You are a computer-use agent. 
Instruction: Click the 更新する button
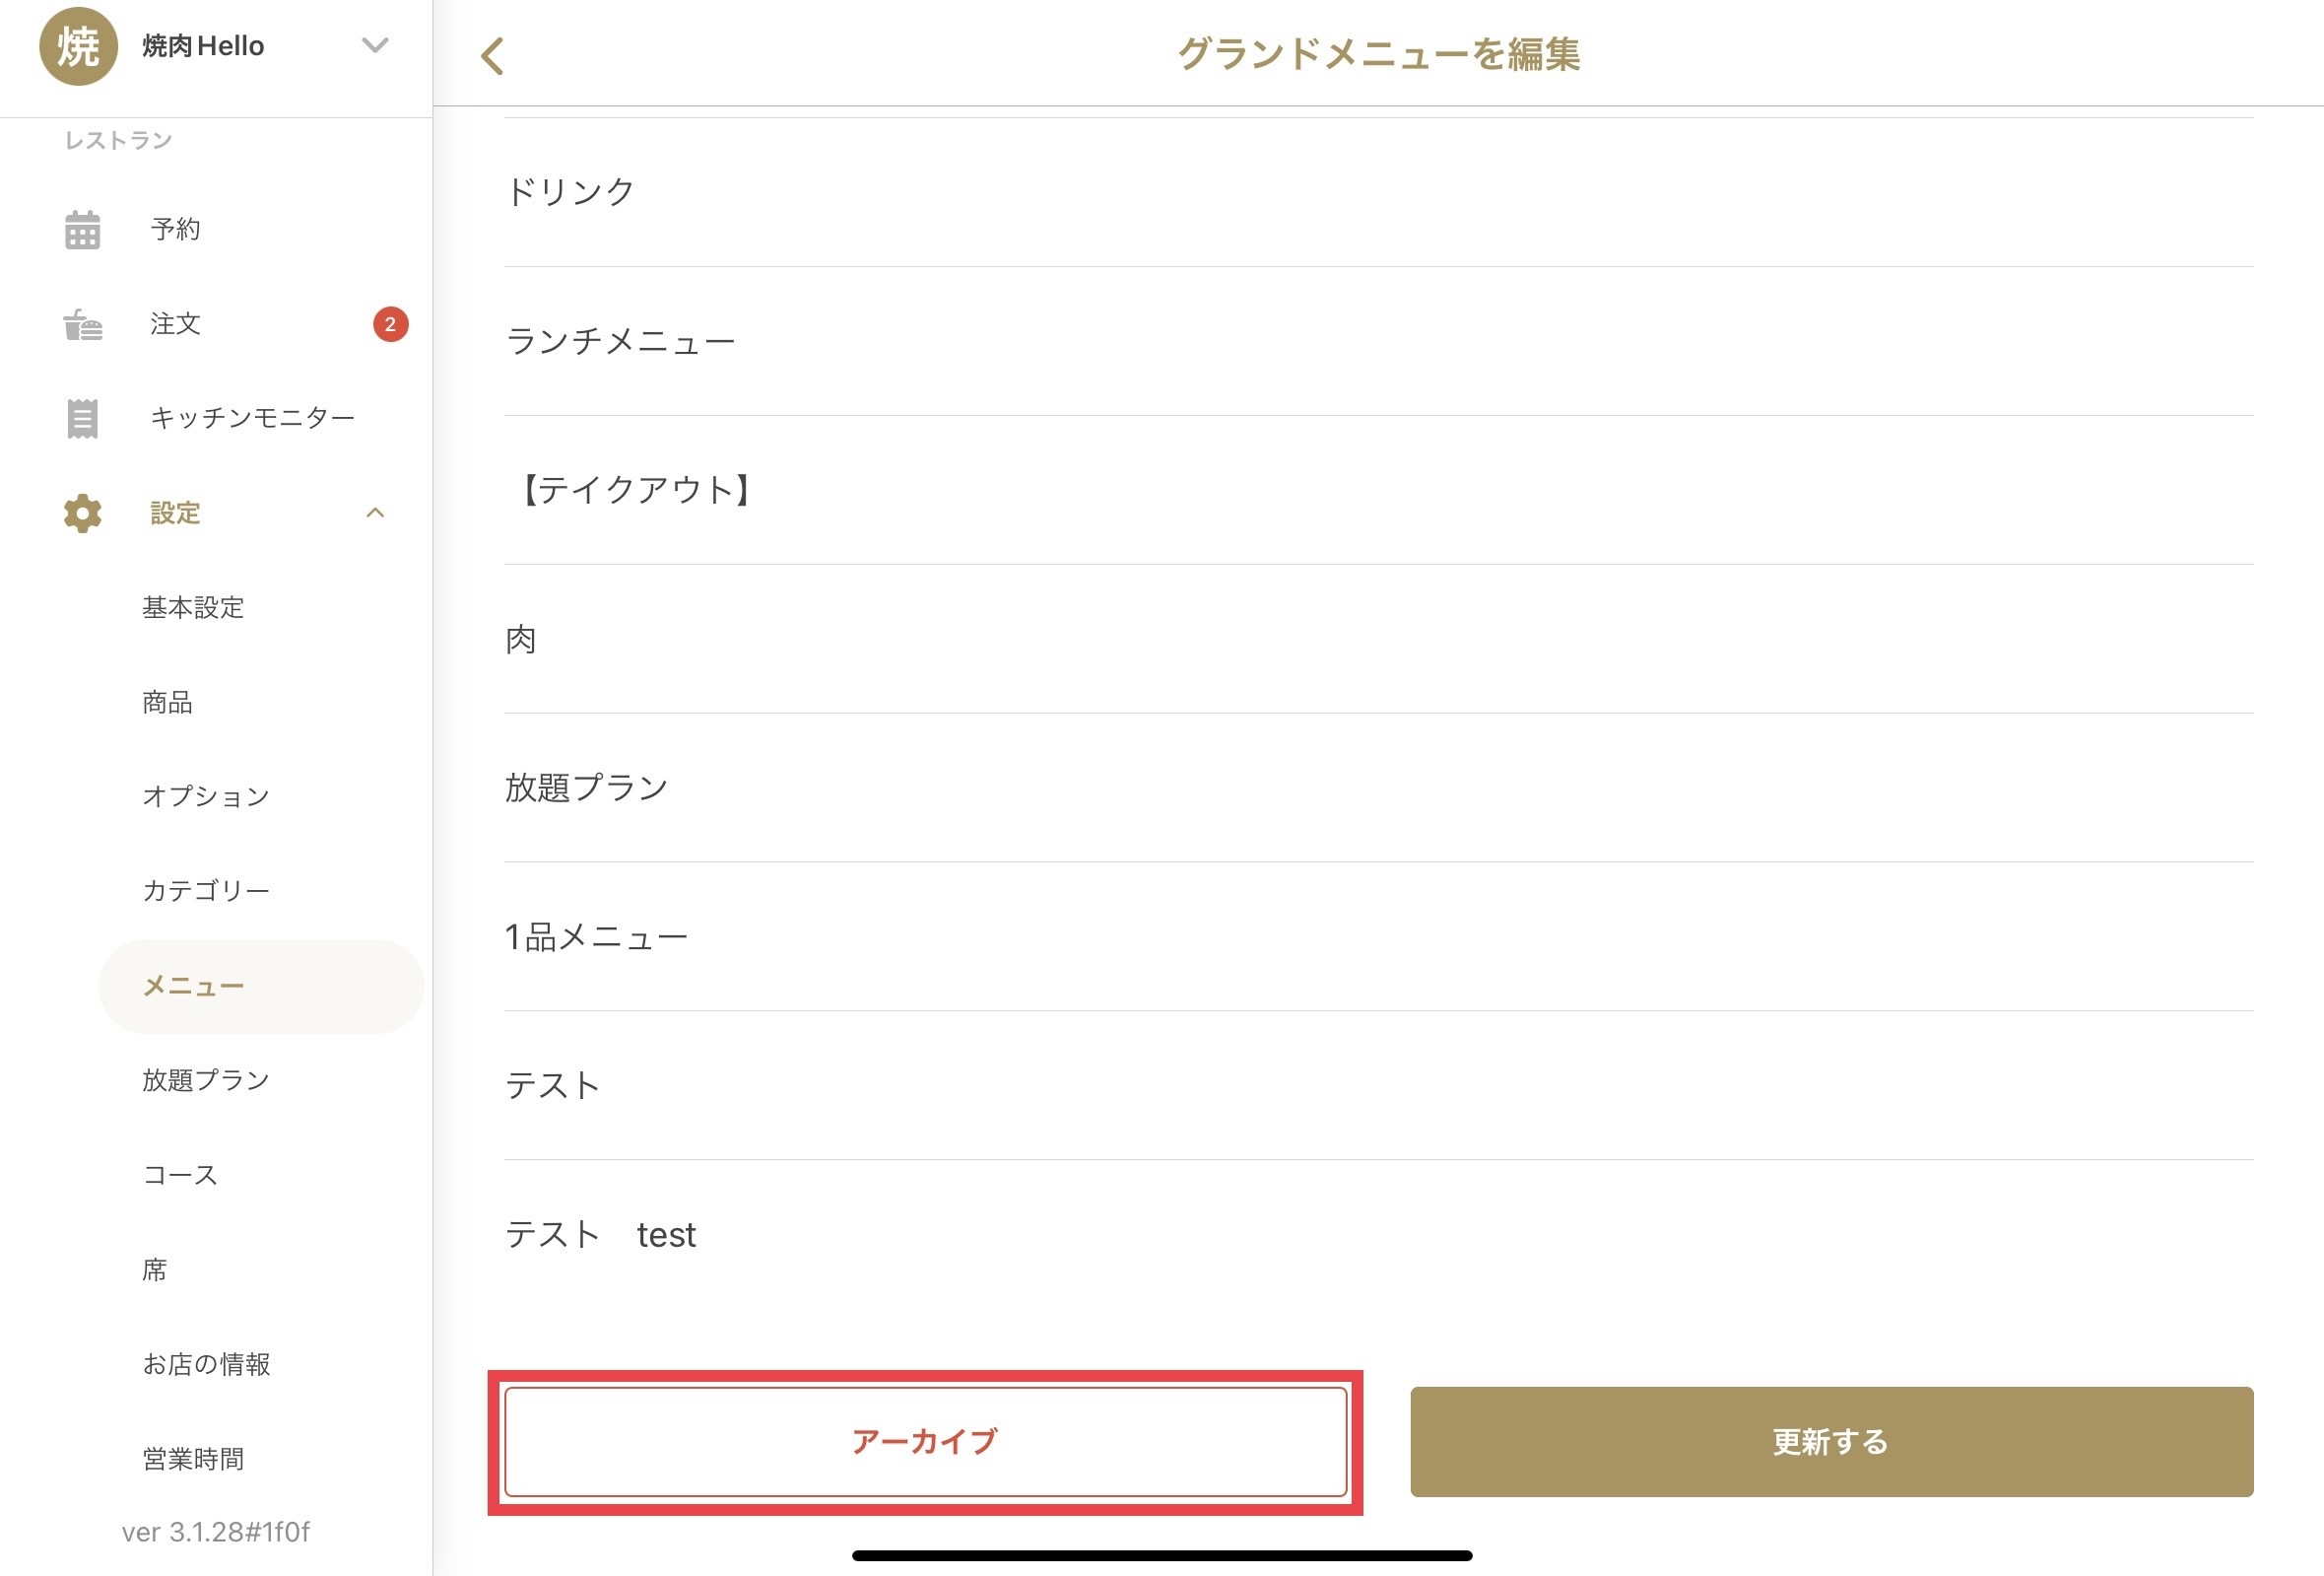pos(1831,1441)
